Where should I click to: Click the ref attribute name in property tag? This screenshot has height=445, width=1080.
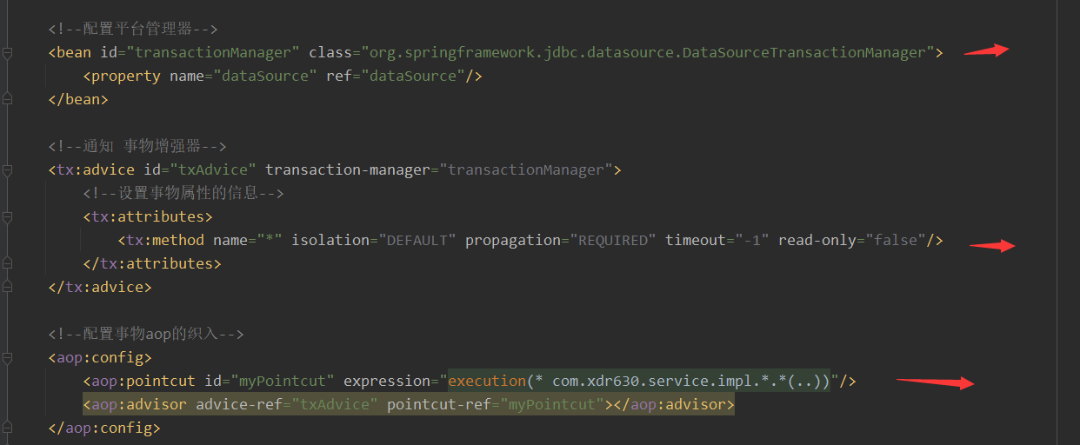tap(339, 76)
